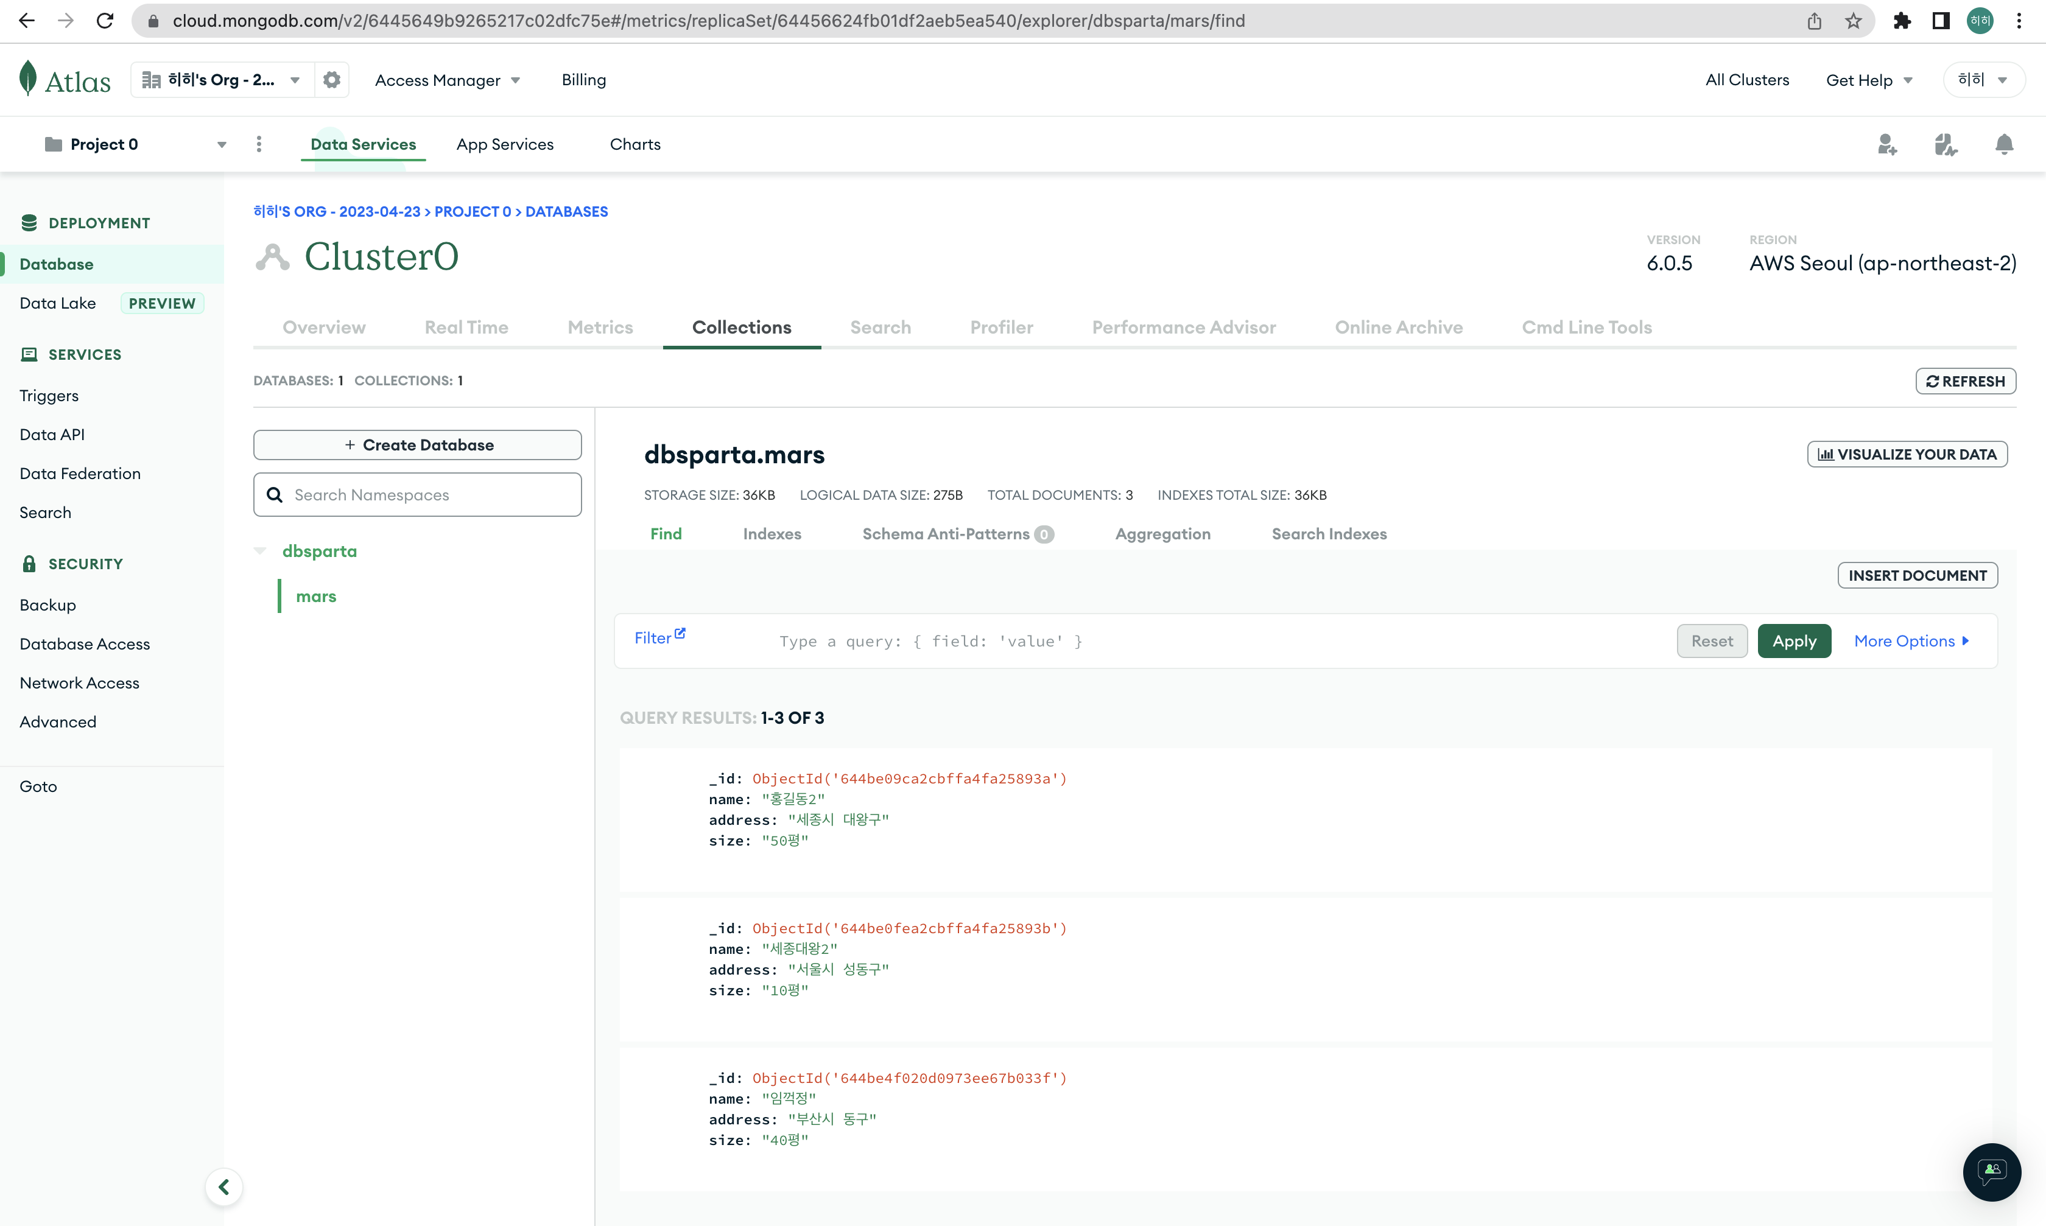Expand the Get Help menu
This screenshot has height=1226, width=2046.
click(x=1869, y=80)
